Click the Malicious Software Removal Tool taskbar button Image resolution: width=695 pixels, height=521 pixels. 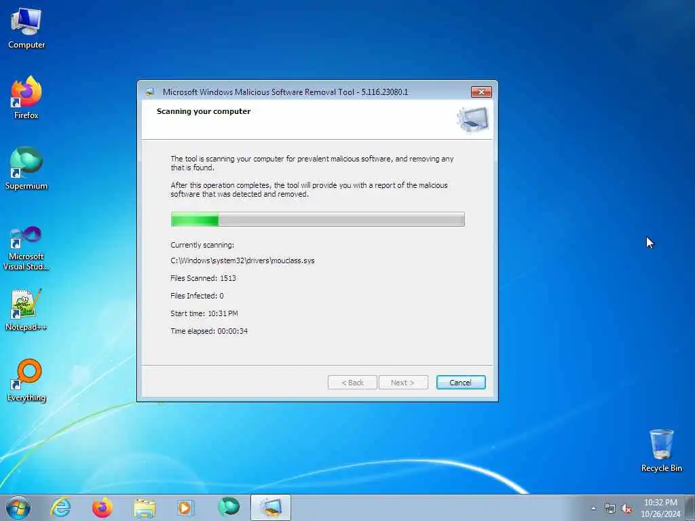[x=271, y=507]
